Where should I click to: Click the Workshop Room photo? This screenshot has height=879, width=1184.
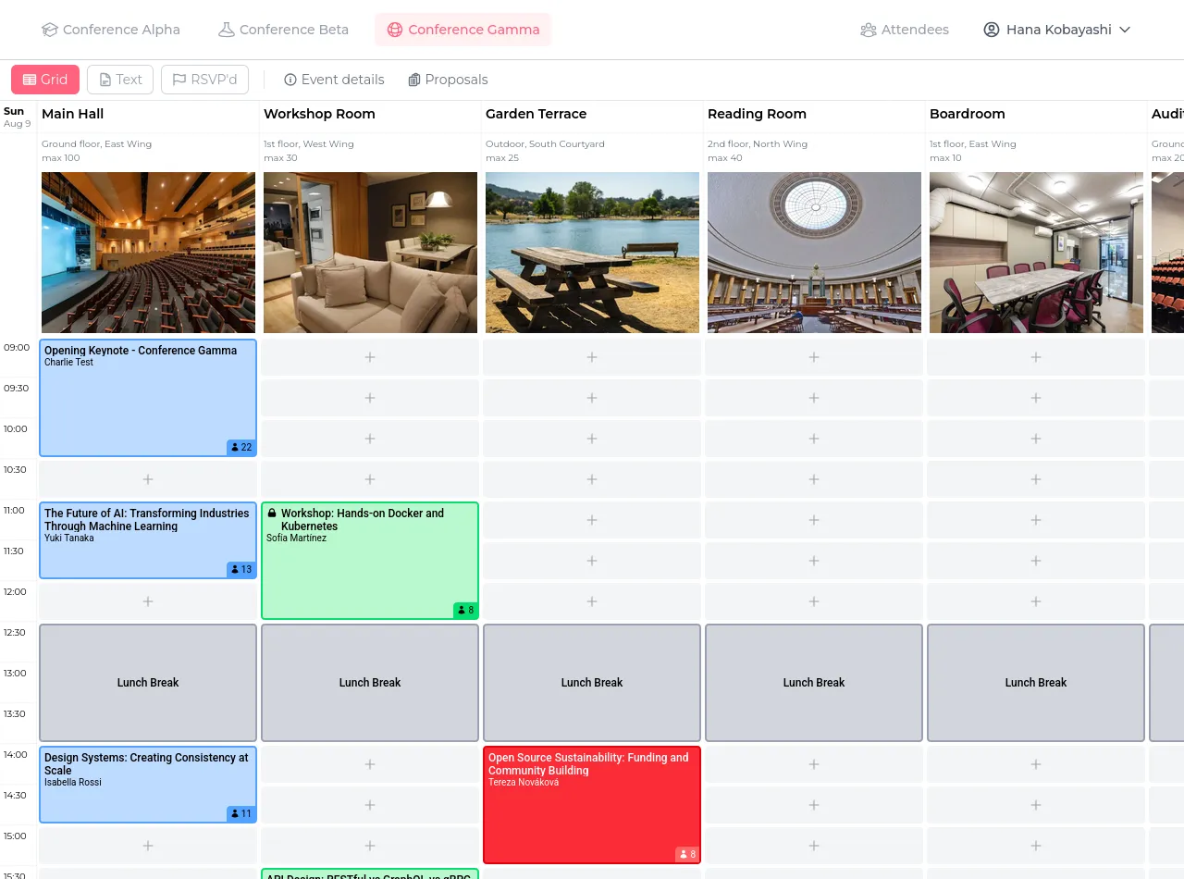[370, 253]
